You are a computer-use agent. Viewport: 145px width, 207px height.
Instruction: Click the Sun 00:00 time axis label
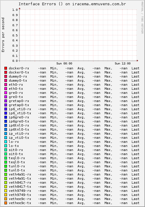(64, 64)
